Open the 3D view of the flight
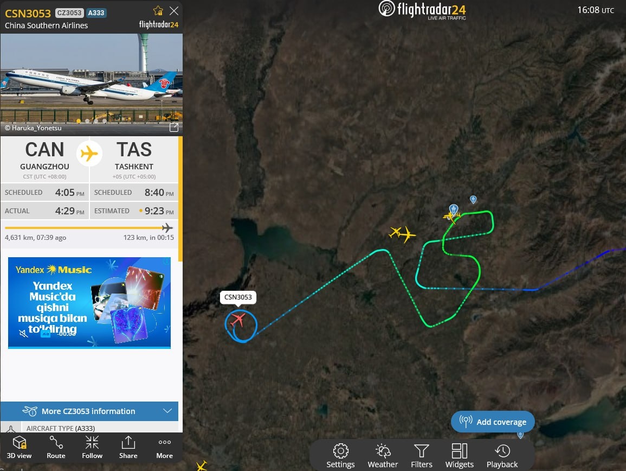 coord(19,448)
